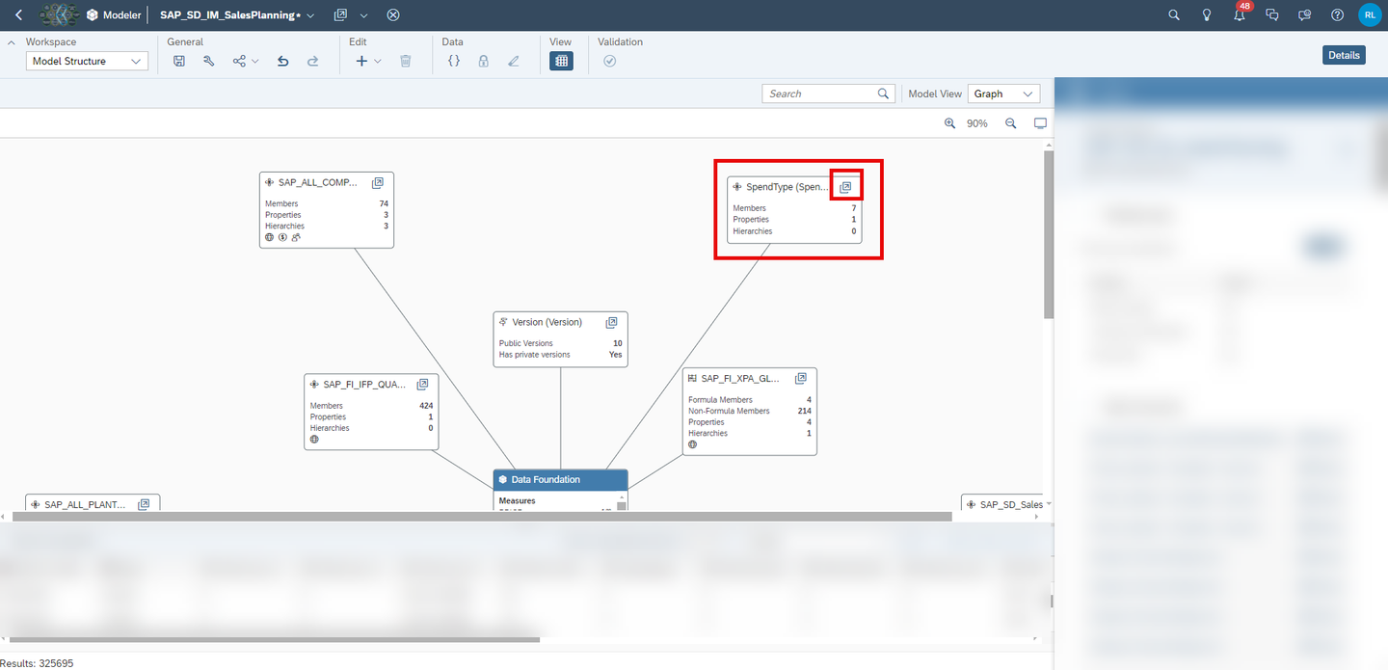The width and height of the screenshot is (1388, 670).
Task: Open SpendType dimension via its open icon
Action: 845,187
